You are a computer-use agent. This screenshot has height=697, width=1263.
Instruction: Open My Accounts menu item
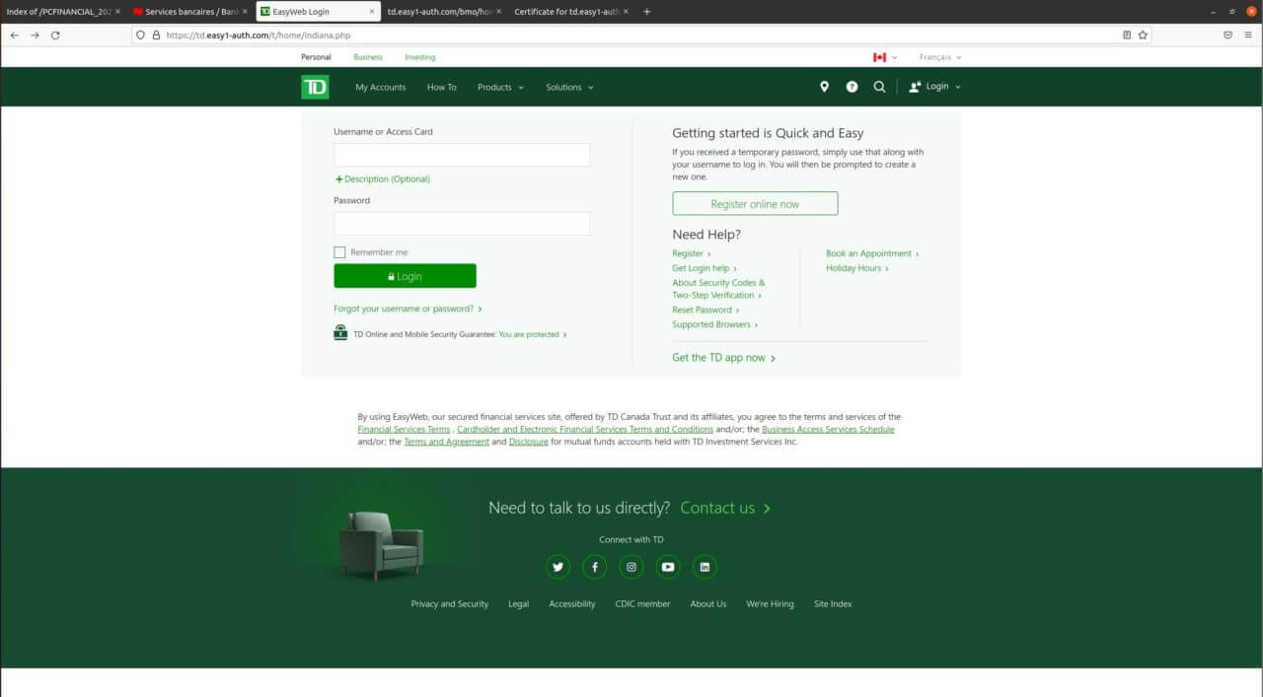pyautogui.click(x=380, y=87)
